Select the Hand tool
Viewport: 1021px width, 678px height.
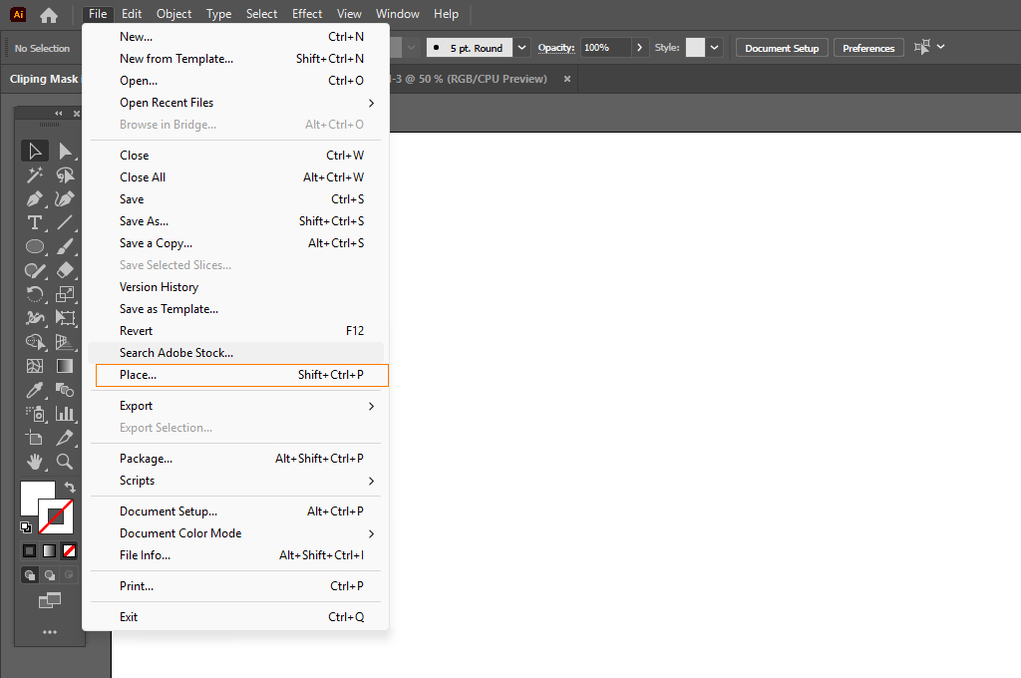[x=35, y=462]
